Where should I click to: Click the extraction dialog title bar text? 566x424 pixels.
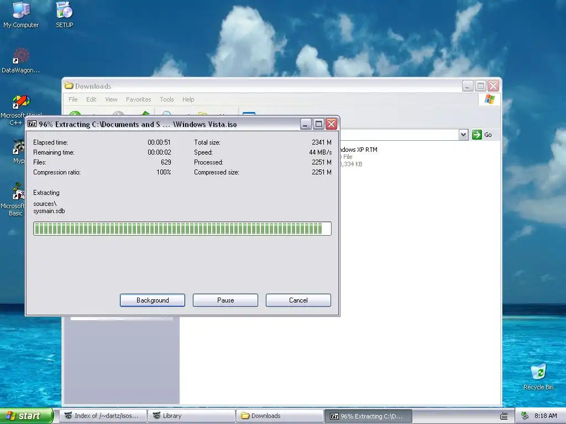(x=138, y=124)
